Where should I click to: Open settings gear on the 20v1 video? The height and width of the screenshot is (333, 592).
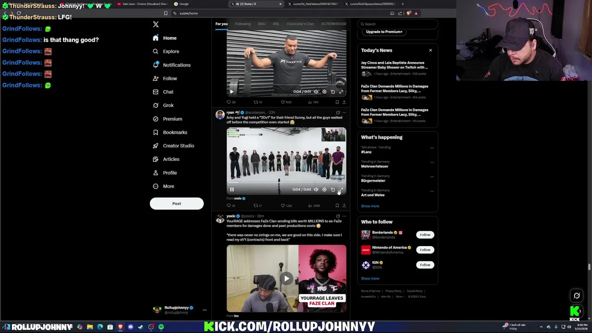324,189
